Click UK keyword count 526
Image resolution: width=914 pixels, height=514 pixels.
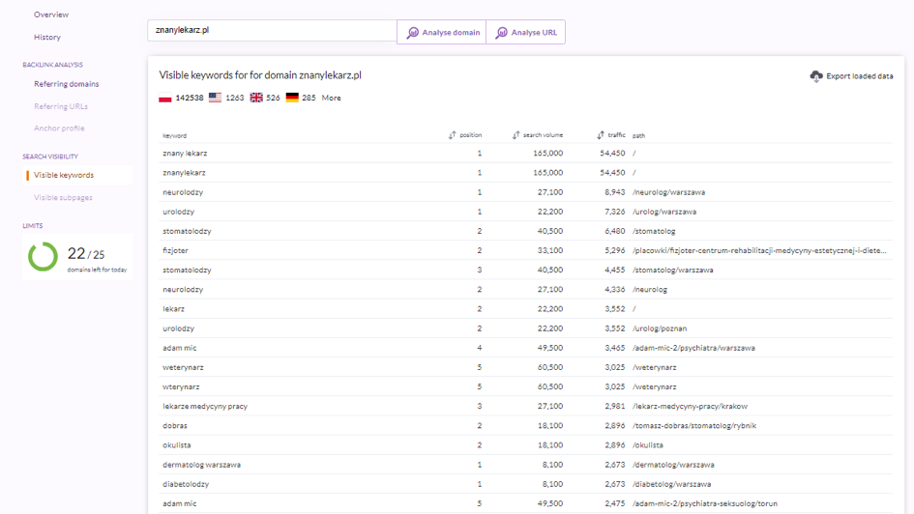point(273,98)
